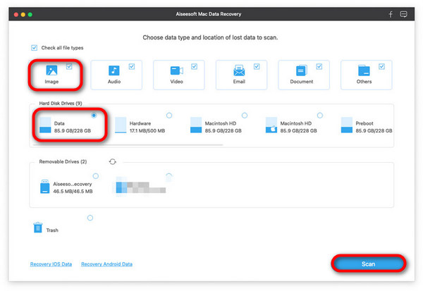Click the Image file type icon
Image resolution: width=423 pixels, height=291 pixels.
[51, 70]
